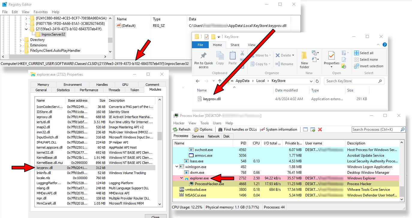412x218 pixels.
Task: Click Invert selection in the ribbon
Action: (x=369, y=66)
